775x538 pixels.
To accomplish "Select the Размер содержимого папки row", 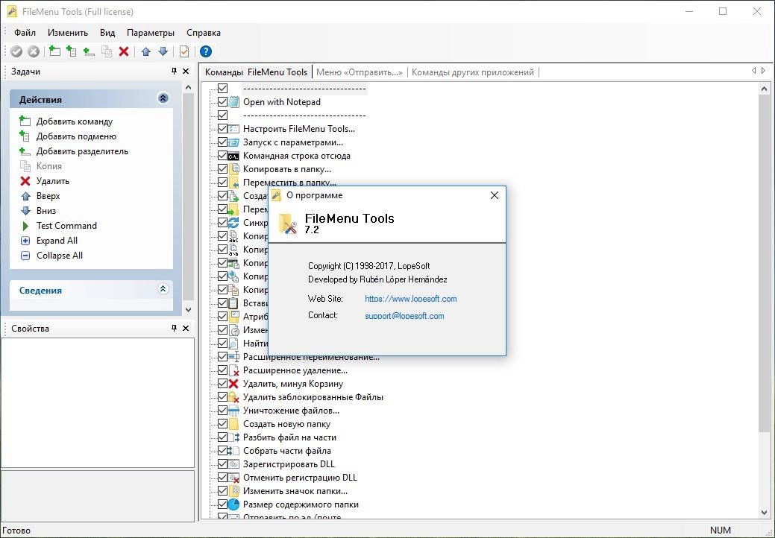I will tap(301, 505).
